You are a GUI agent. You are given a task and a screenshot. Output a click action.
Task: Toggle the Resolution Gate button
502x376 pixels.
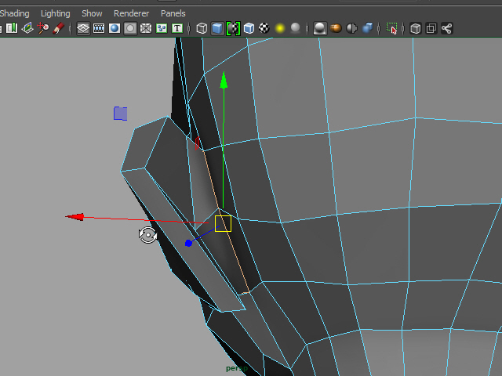(115, 28)
